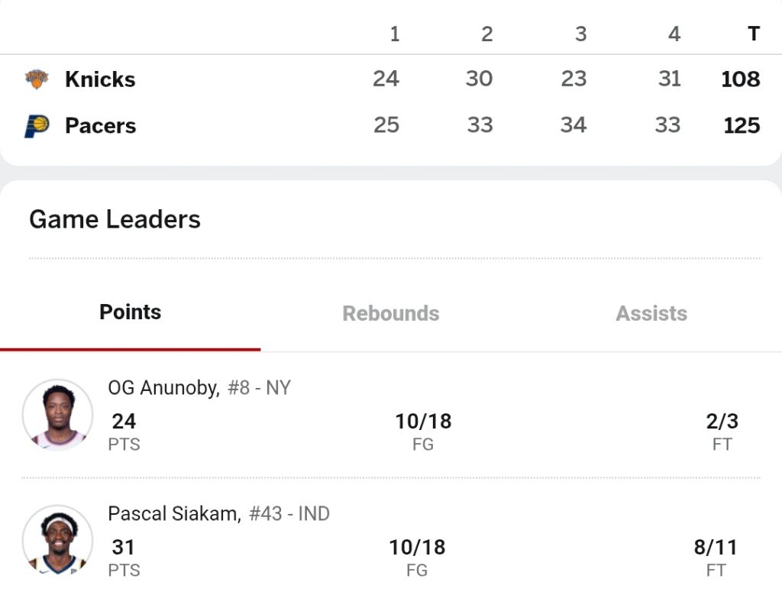
Task: Switch to the Assists tab
Action: pyautogui.click(x=651, y=313)
